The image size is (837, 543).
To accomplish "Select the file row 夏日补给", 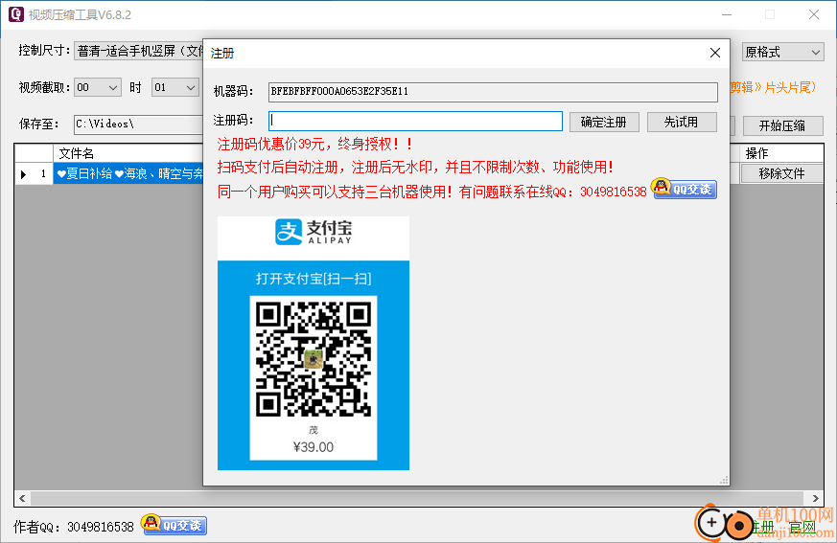I will point(128,174).
